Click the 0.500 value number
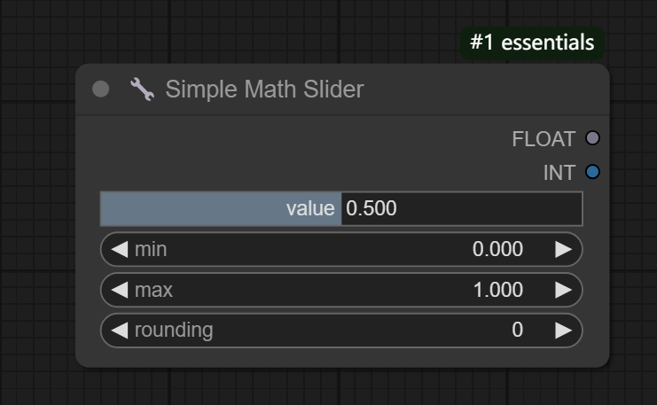This screenshot has width=657, height=405. pyautogui.click(x=372, y=209)
